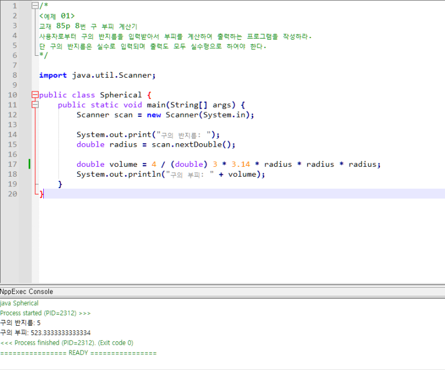The width and height of the screenshot is (445, 370).
Task: Click line number 8 in the margin
Action: click(15, 75)
